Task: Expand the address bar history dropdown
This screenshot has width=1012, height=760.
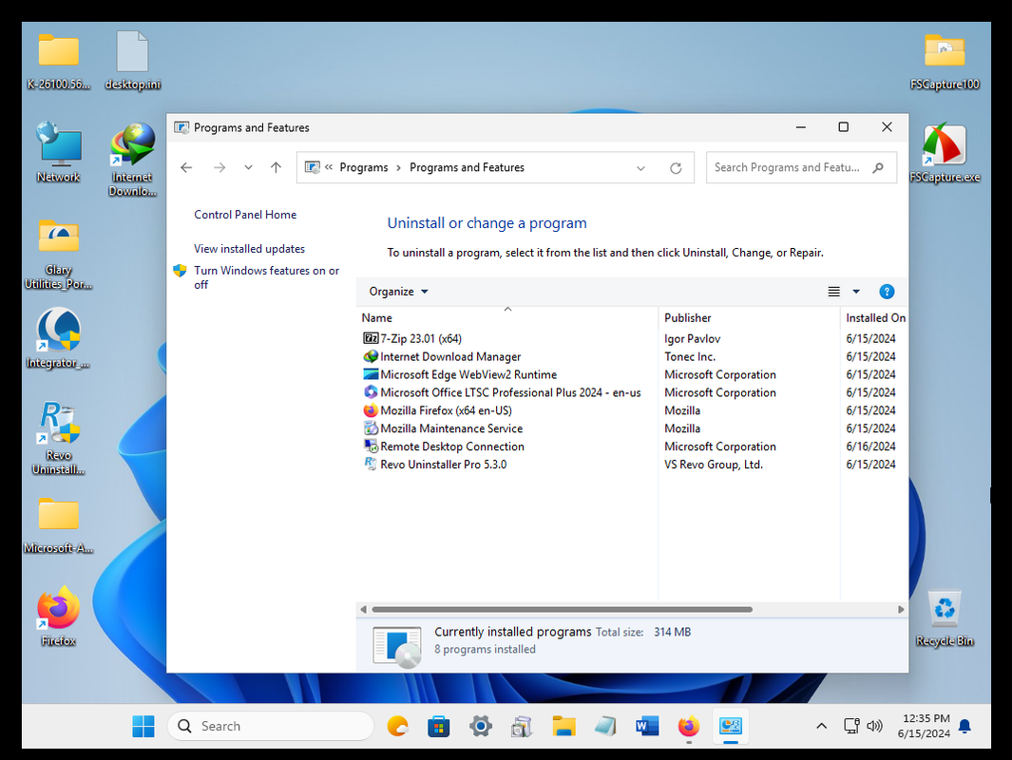Action: coord(640,168)
